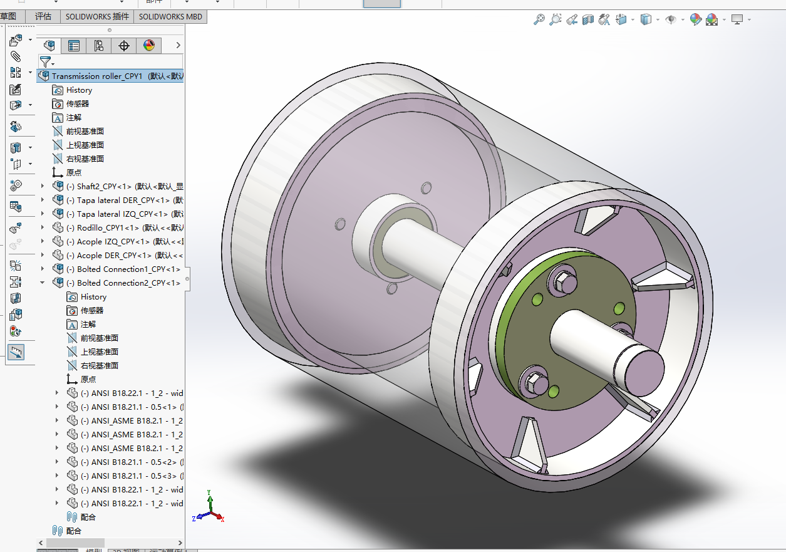Image resolution: width=786 pixels, height=552 pixels.
Task: Click the Insert Components icon
Action: pos(16,41)
